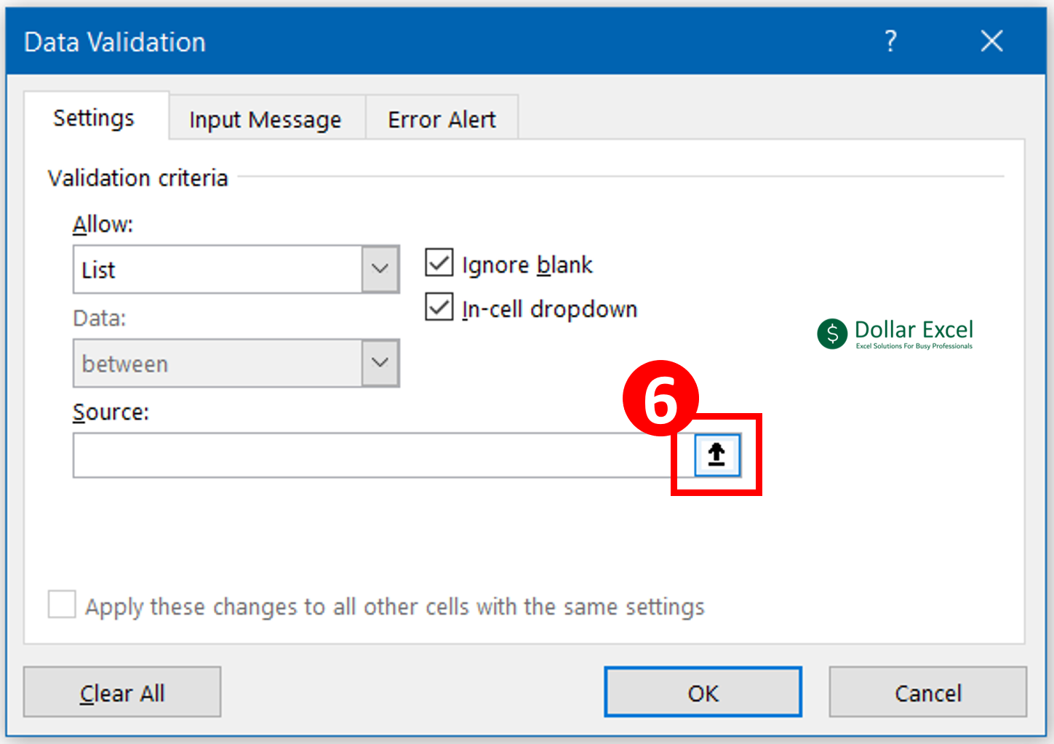This screenshot has height=744, width=1054.
Task: Click the Cancel button
Action: pos(927,692)
